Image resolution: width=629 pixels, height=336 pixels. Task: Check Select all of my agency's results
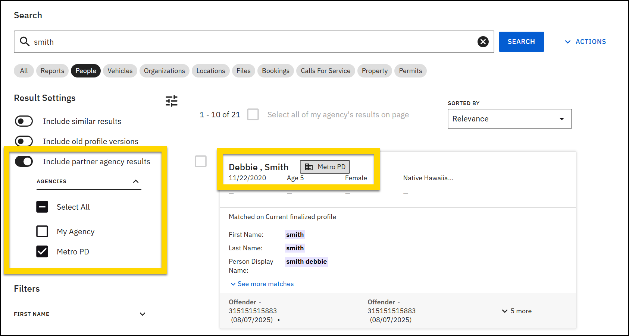(x=253, y=114)
